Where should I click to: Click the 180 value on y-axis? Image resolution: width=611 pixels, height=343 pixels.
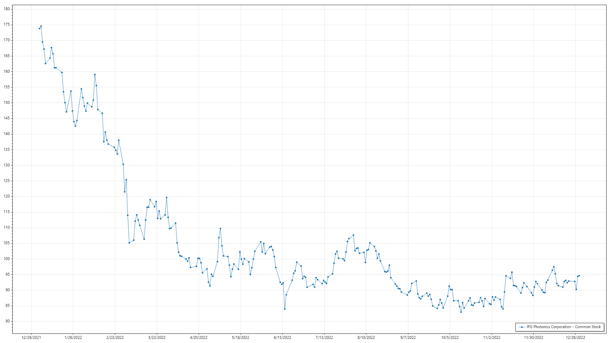coord(7,9)
